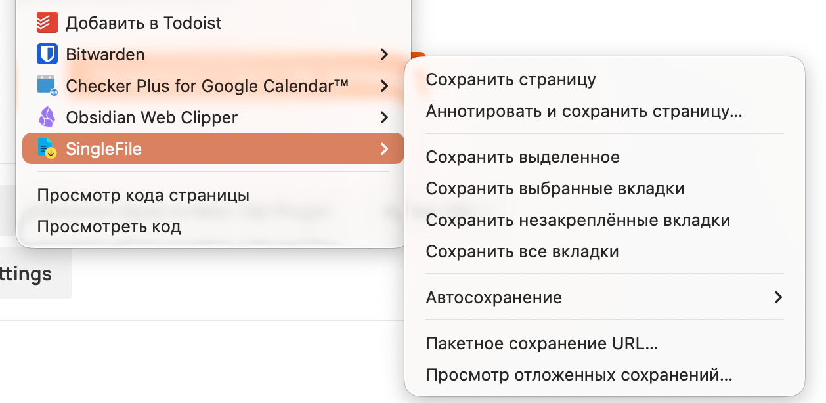The image size is (826, 403).
Task: Expand the Bitwarden submenu arrow
Action: (384, 54)
